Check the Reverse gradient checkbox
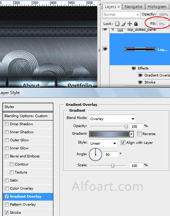 (139, 134)
